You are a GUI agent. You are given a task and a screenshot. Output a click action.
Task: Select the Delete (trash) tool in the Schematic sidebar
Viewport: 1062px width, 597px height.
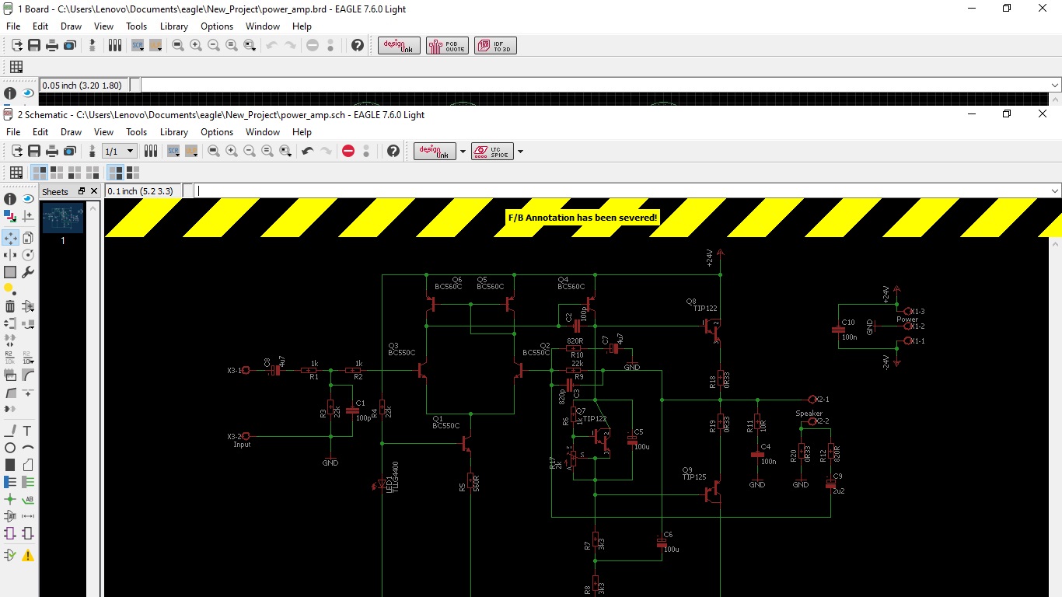[x=10, y=306]
